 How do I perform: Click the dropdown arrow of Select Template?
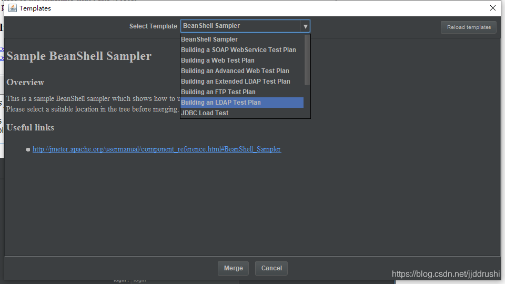coord(305,26)
